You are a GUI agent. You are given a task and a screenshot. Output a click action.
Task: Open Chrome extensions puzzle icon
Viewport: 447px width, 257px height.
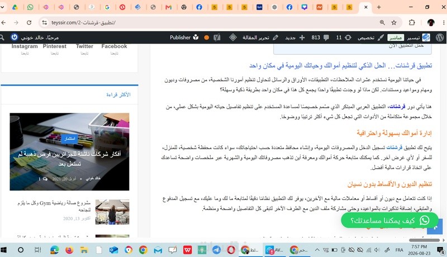412,22
